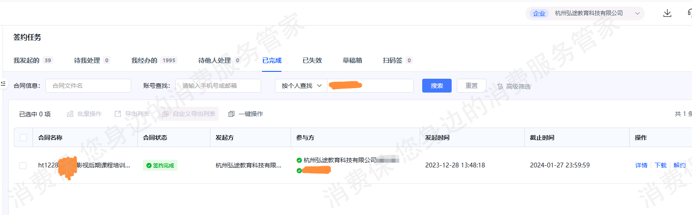Click the custom export list (自定义导出列表) icon
This screenshot has height=215, width=692.
[x=165, y=114]
